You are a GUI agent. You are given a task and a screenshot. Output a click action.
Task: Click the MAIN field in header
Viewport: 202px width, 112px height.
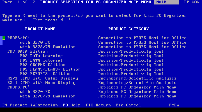coord(167,2)
